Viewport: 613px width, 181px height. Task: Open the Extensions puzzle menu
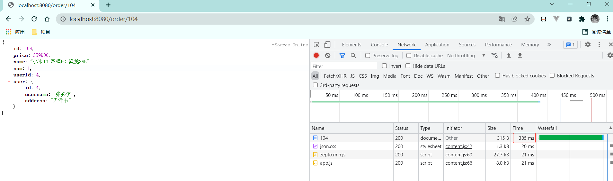(x=582, y=19)
